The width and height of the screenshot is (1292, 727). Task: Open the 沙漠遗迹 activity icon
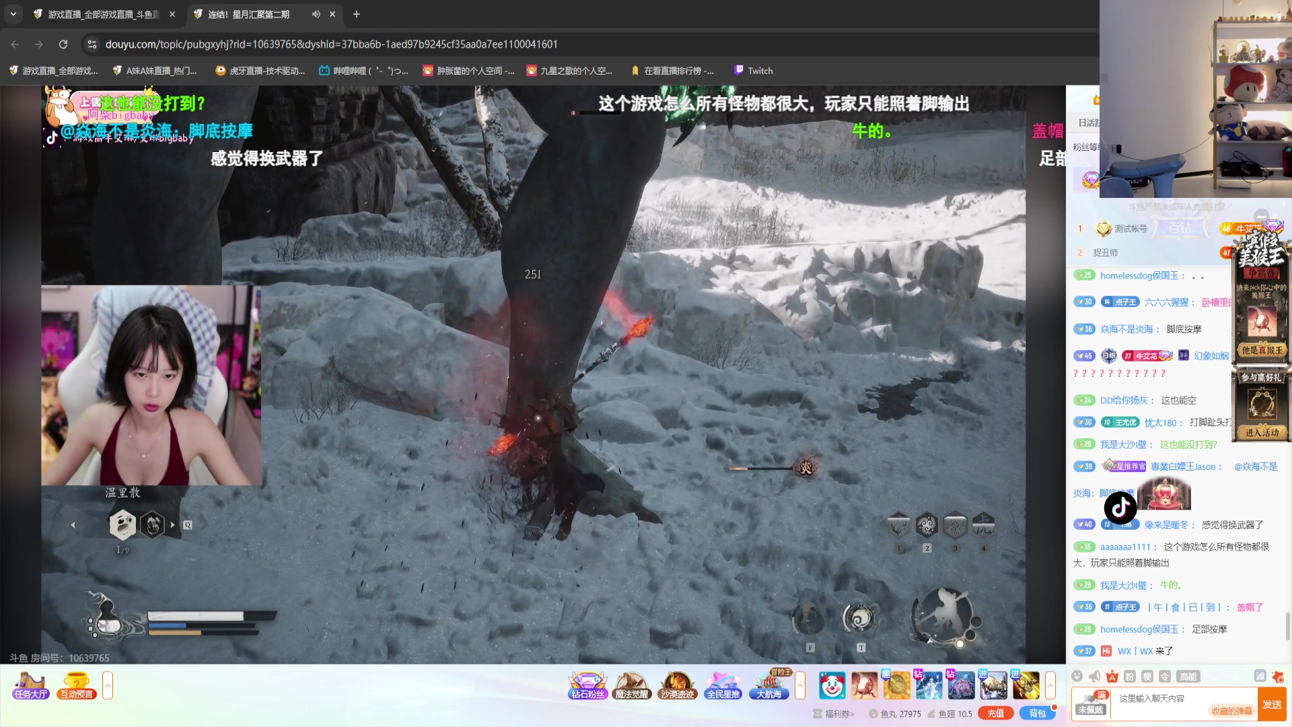677,686
